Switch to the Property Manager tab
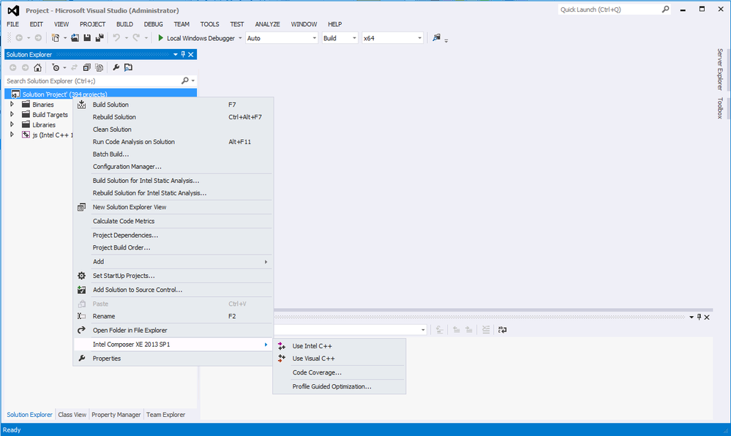Image resolution: width=731 pixels, height=436 pixels. point(116,415)
